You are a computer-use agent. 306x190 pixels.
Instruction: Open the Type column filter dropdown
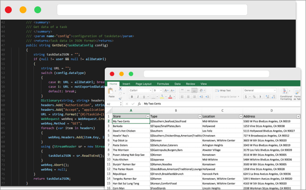[x=200, y=117]
